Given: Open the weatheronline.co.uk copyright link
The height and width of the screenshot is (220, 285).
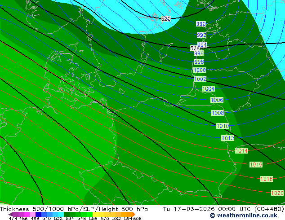Looking at the screenshot, I should tap(244, 216).
